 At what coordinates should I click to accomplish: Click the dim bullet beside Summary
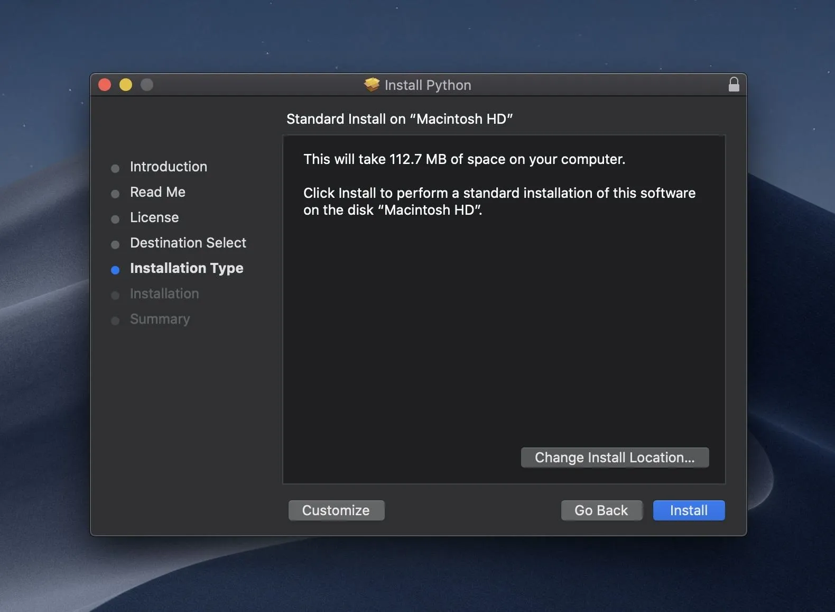[115, 321]
